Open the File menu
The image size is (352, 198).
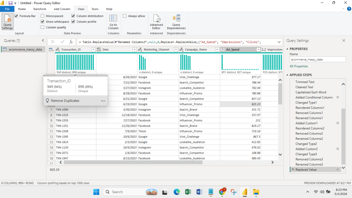pos(7,9)
